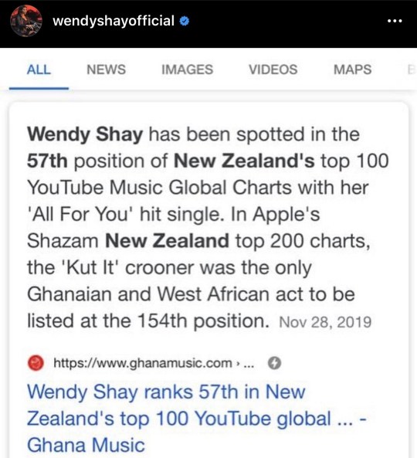The height and width of the screenshot is (458, 417).
Task: Tap the wendyshayofficial username
Action: pos(114,21)
